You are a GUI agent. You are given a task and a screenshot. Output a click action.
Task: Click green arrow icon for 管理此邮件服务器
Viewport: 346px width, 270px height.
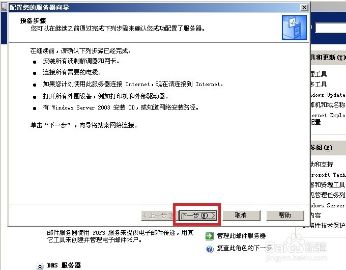pos(210,236)
